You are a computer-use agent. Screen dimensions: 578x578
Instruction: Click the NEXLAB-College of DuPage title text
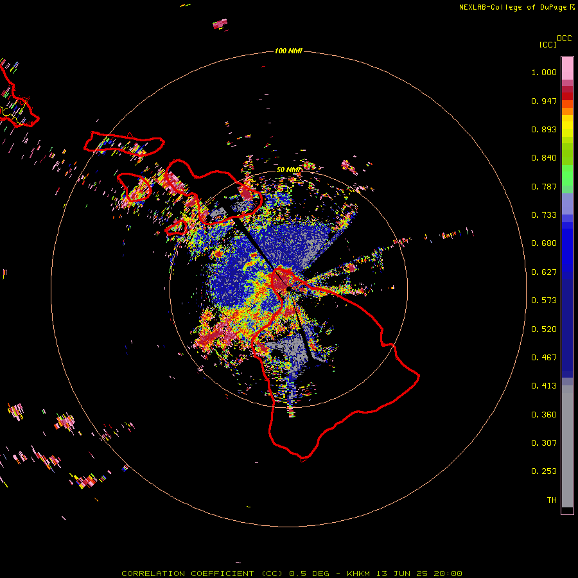(x=512, y=7)
